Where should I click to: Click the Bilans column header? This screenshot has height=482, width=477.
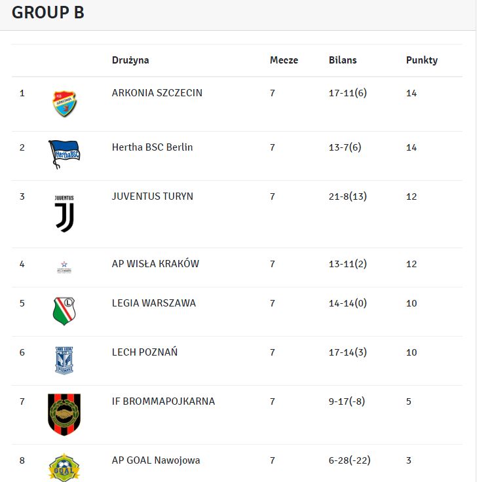pos(343,60)
